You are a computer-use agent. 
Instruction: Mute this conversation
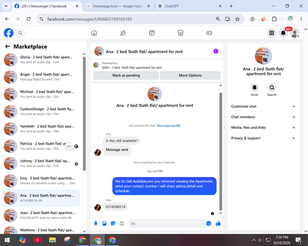pyautogui.click(x=254, y=87)
